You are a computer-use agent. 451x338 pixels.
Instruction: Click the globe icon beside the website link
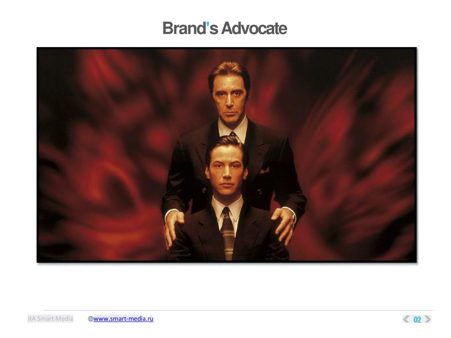click(x=90, y=319)
